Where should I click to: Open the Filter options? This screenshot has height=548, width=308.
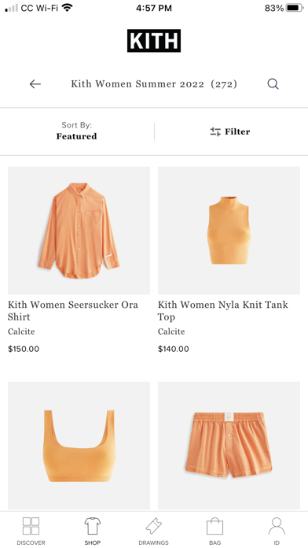230,131
